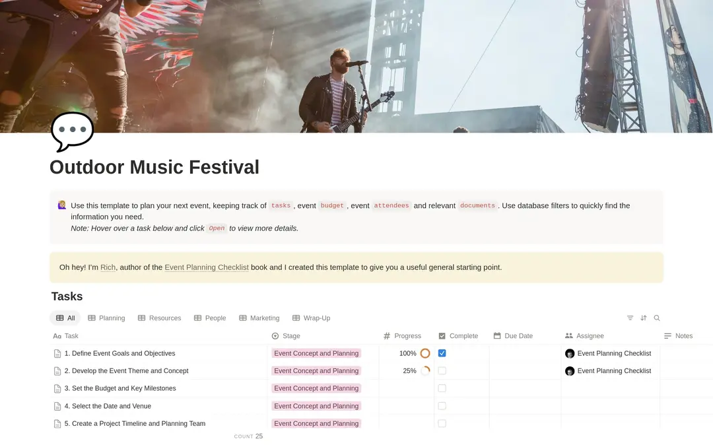
Task: Click the sort arrows icon
Action: (644, 318)
